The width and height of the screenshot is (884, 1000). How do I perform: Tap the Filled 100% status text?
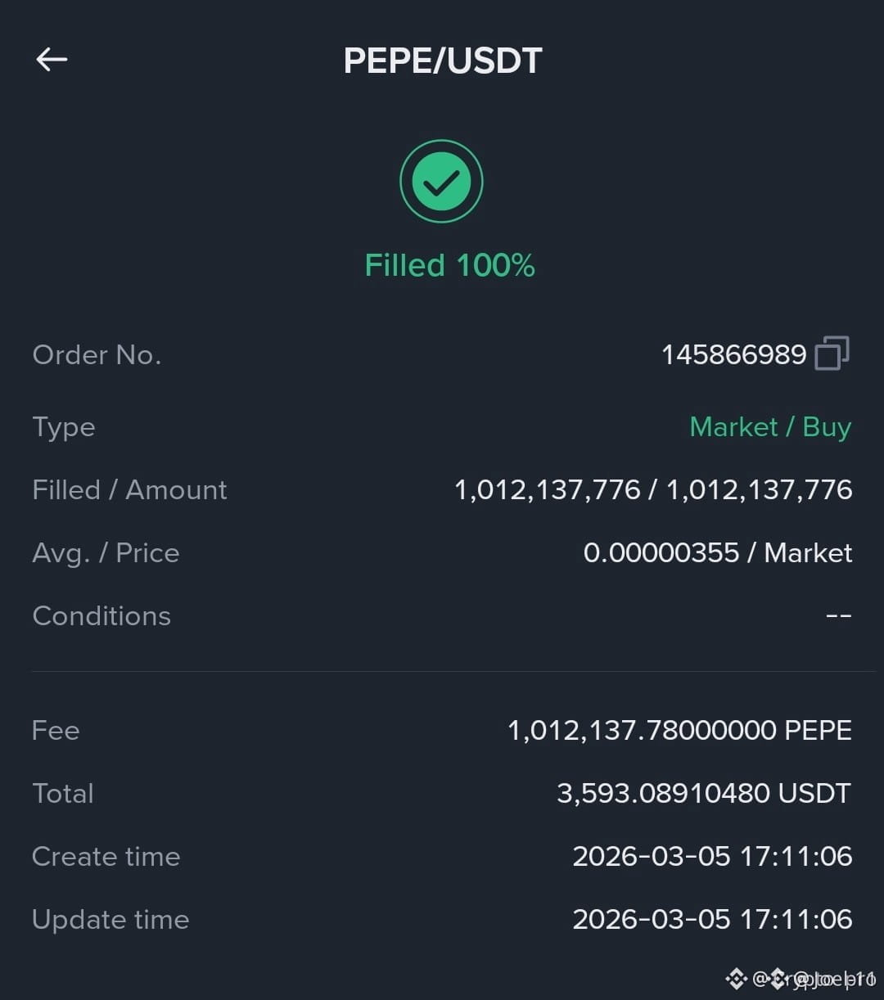point(449,265)
